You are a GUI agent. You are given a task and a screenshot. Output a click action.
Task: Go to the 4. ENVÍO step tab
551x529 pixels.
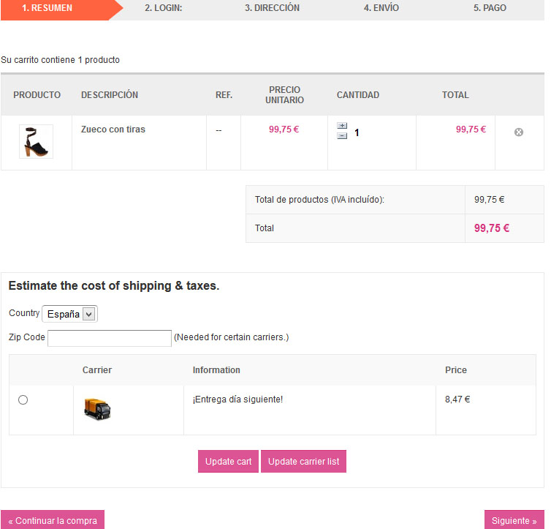(381, 8)
